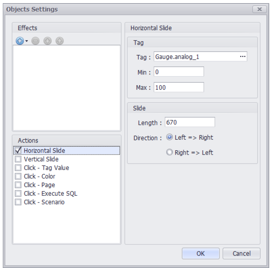Tick the Click - Page action
Screen dimensions: 272x268
click(18, 185)
